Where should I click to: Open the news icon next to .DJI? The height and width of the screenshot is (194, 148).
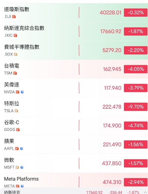click(x=14, y=17)
